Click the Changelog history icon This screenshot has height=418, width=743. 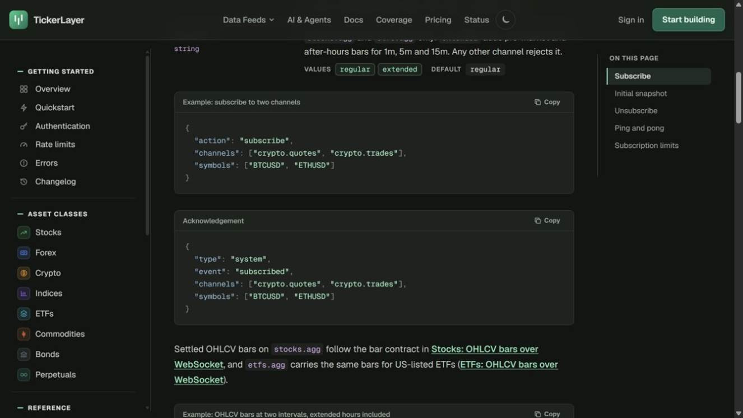(x=24, y=182)
